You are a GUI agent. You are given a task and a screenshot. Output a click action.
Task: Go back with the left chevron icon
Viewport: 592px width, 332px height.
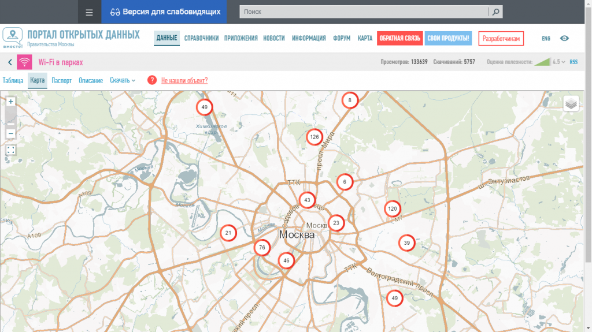click(x=10, y=62)
